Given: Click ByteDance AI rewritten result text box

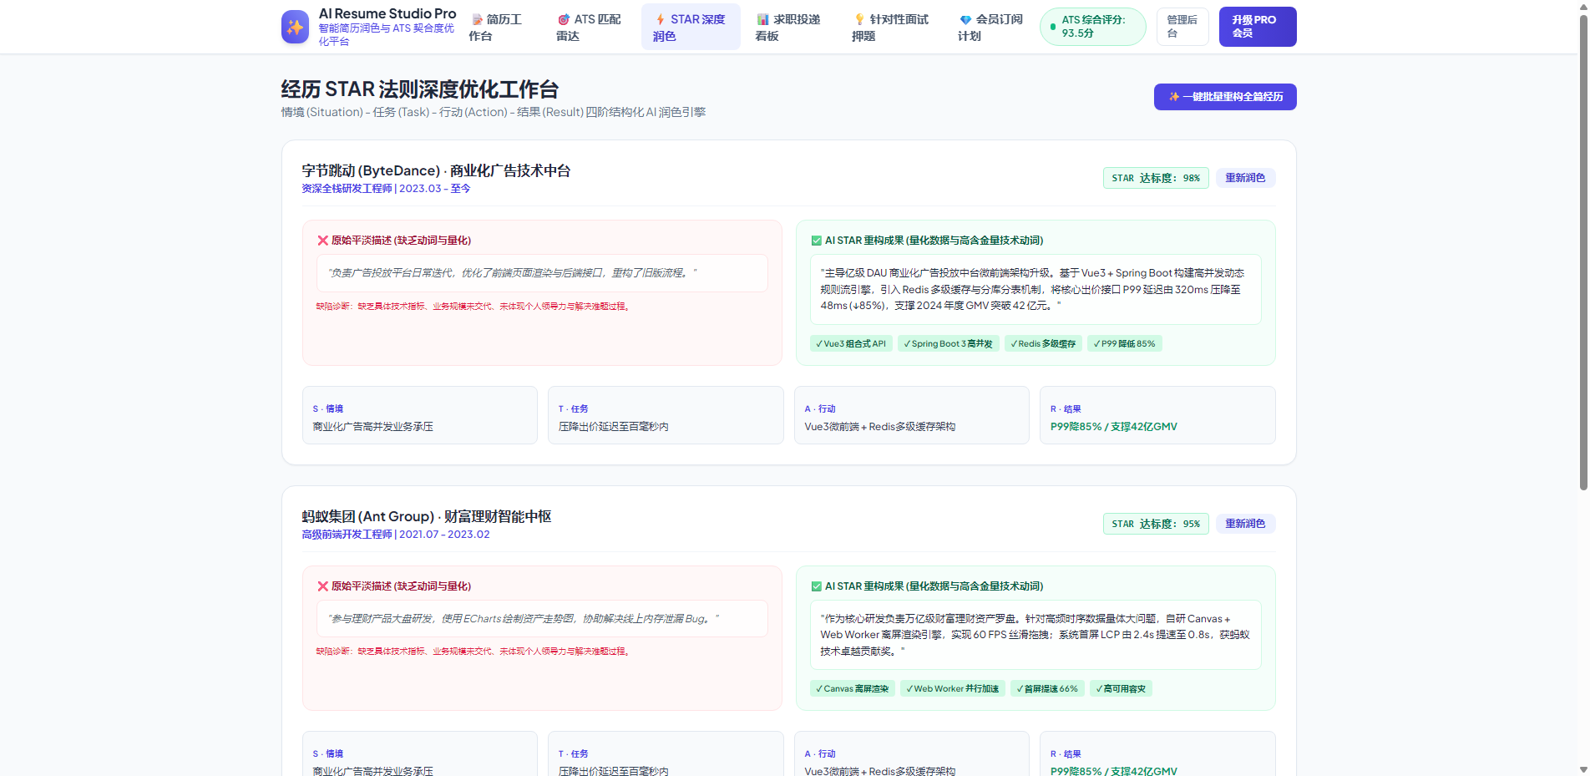Looking at the screenshot, I should 1036,289.
